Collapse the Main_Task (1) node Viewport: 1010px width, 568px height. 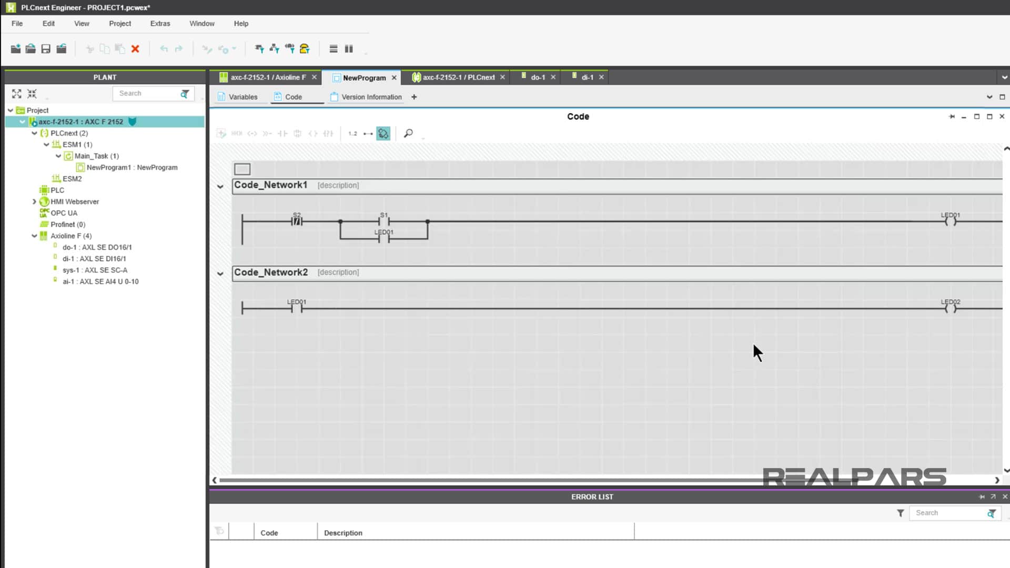pos(58,156)
